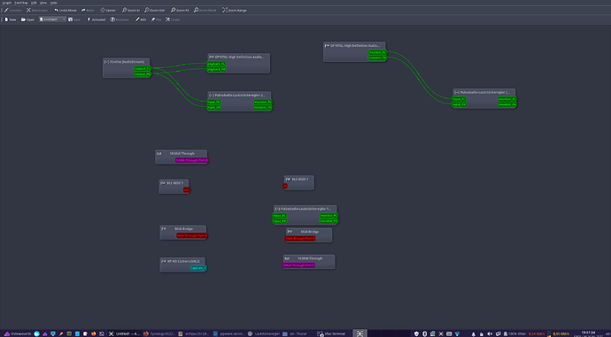Select the BLE MIDI 1 out port
The width and height of the screenshot is (611, 337).
coord(187,190)
